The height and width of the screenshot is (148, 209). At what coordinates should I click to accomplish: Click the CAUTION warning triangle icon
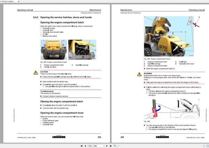pyautogui.click(x=36, y=72)
